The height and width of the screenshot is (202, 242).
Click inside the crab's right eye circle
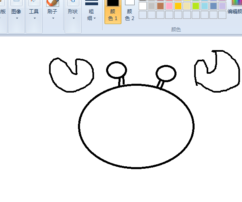pyautogui.click(x=166, y=73)
